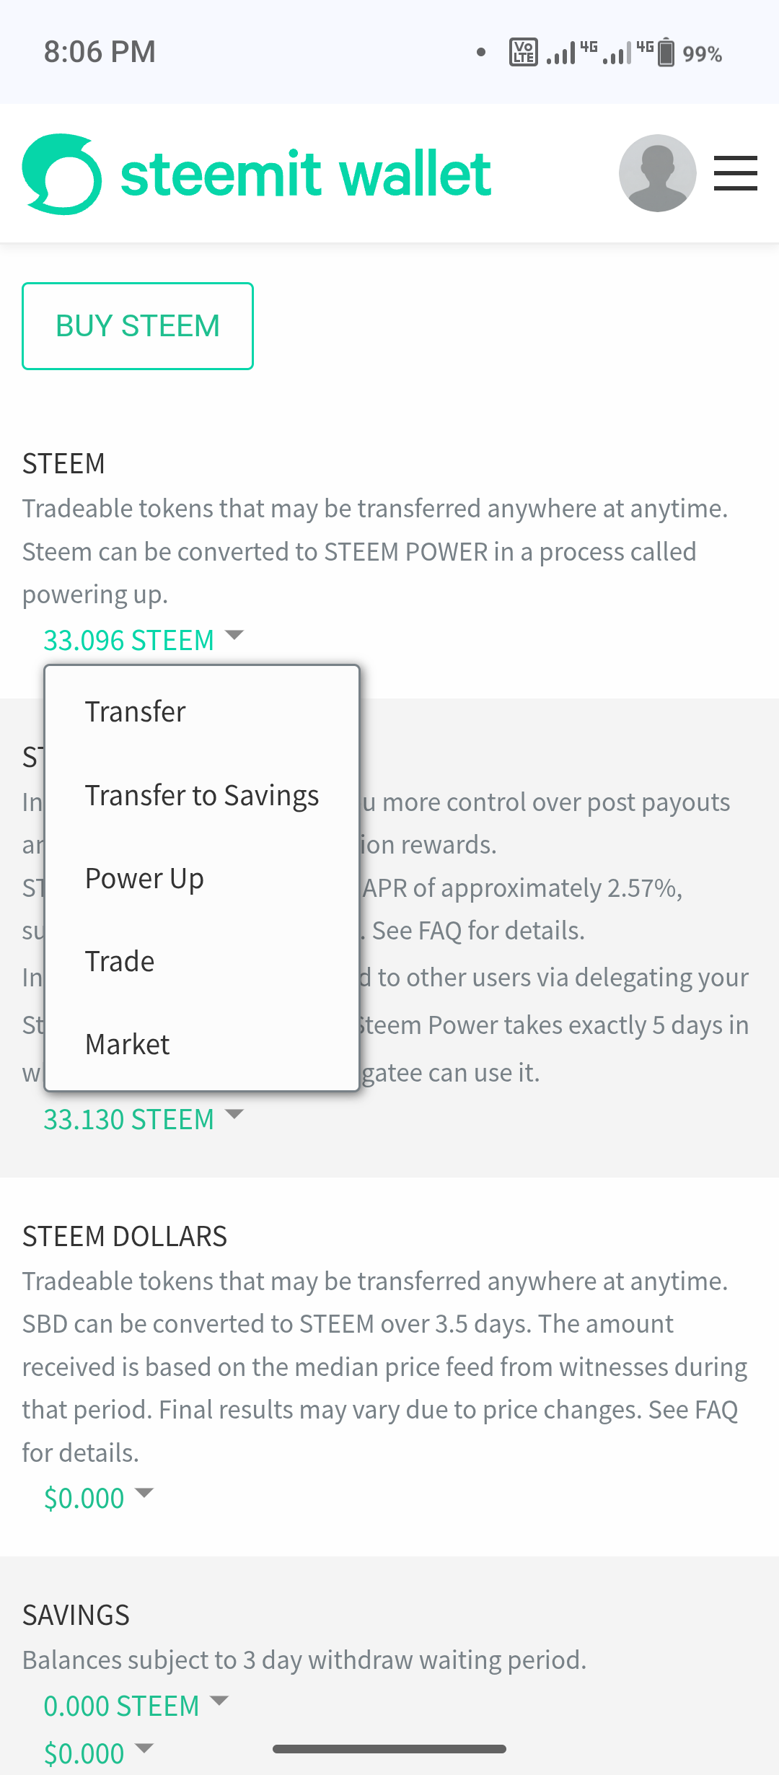This screenshot has height=1775, width=779.
Task: Expand the savings 0.000 STEEM dropdown
Action: pyautogui.click(x=136, y=1706)
